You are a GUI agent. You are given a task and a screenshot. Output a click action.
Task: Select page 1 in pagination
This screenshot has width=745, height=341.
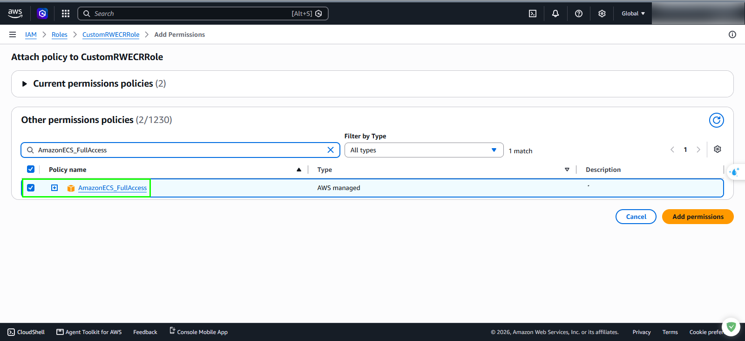pyautogui.click(x=685, y=150)
